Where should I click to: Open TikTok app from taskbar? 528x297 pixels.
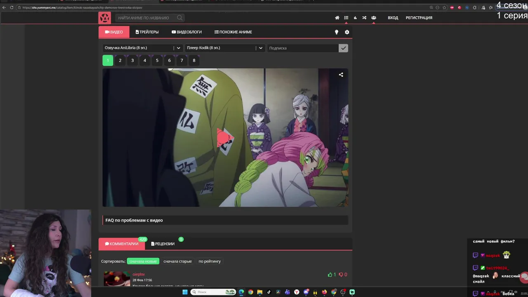click(269, 292)
